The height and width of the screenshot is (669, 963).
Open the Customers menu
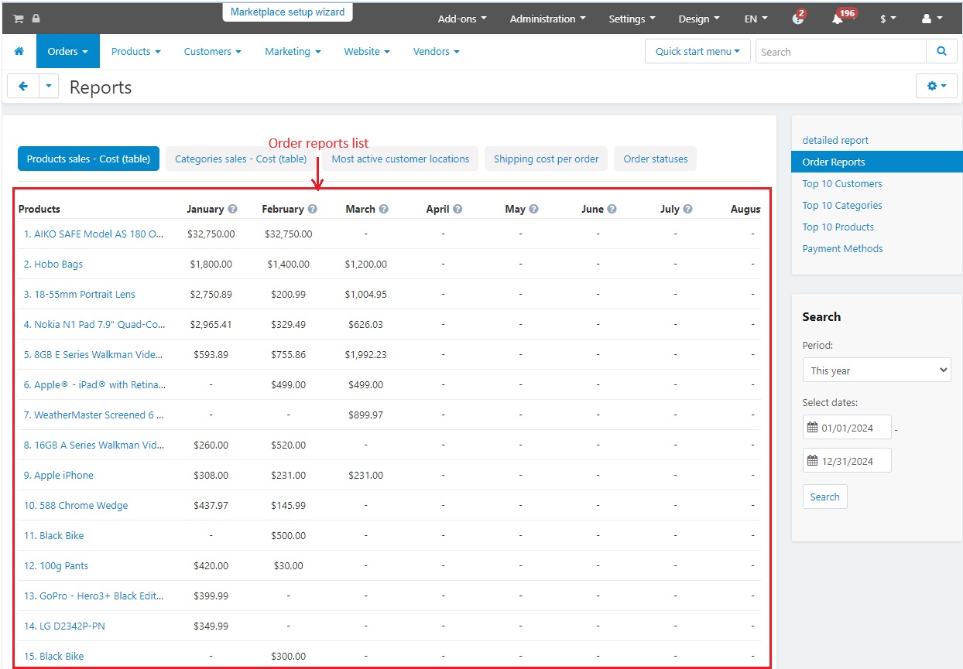pos(212,52)
